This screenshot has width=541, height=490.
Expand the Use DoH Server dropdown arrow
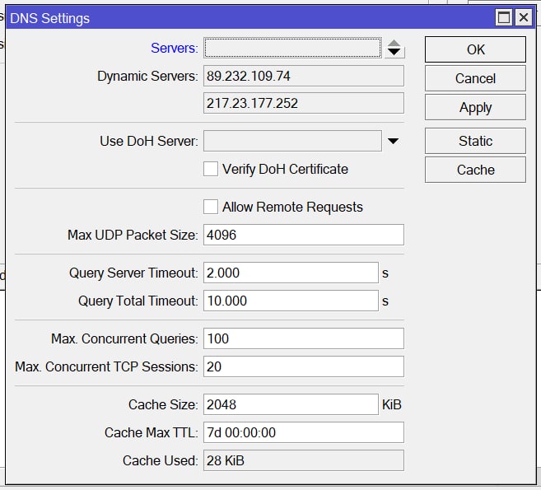393,141
